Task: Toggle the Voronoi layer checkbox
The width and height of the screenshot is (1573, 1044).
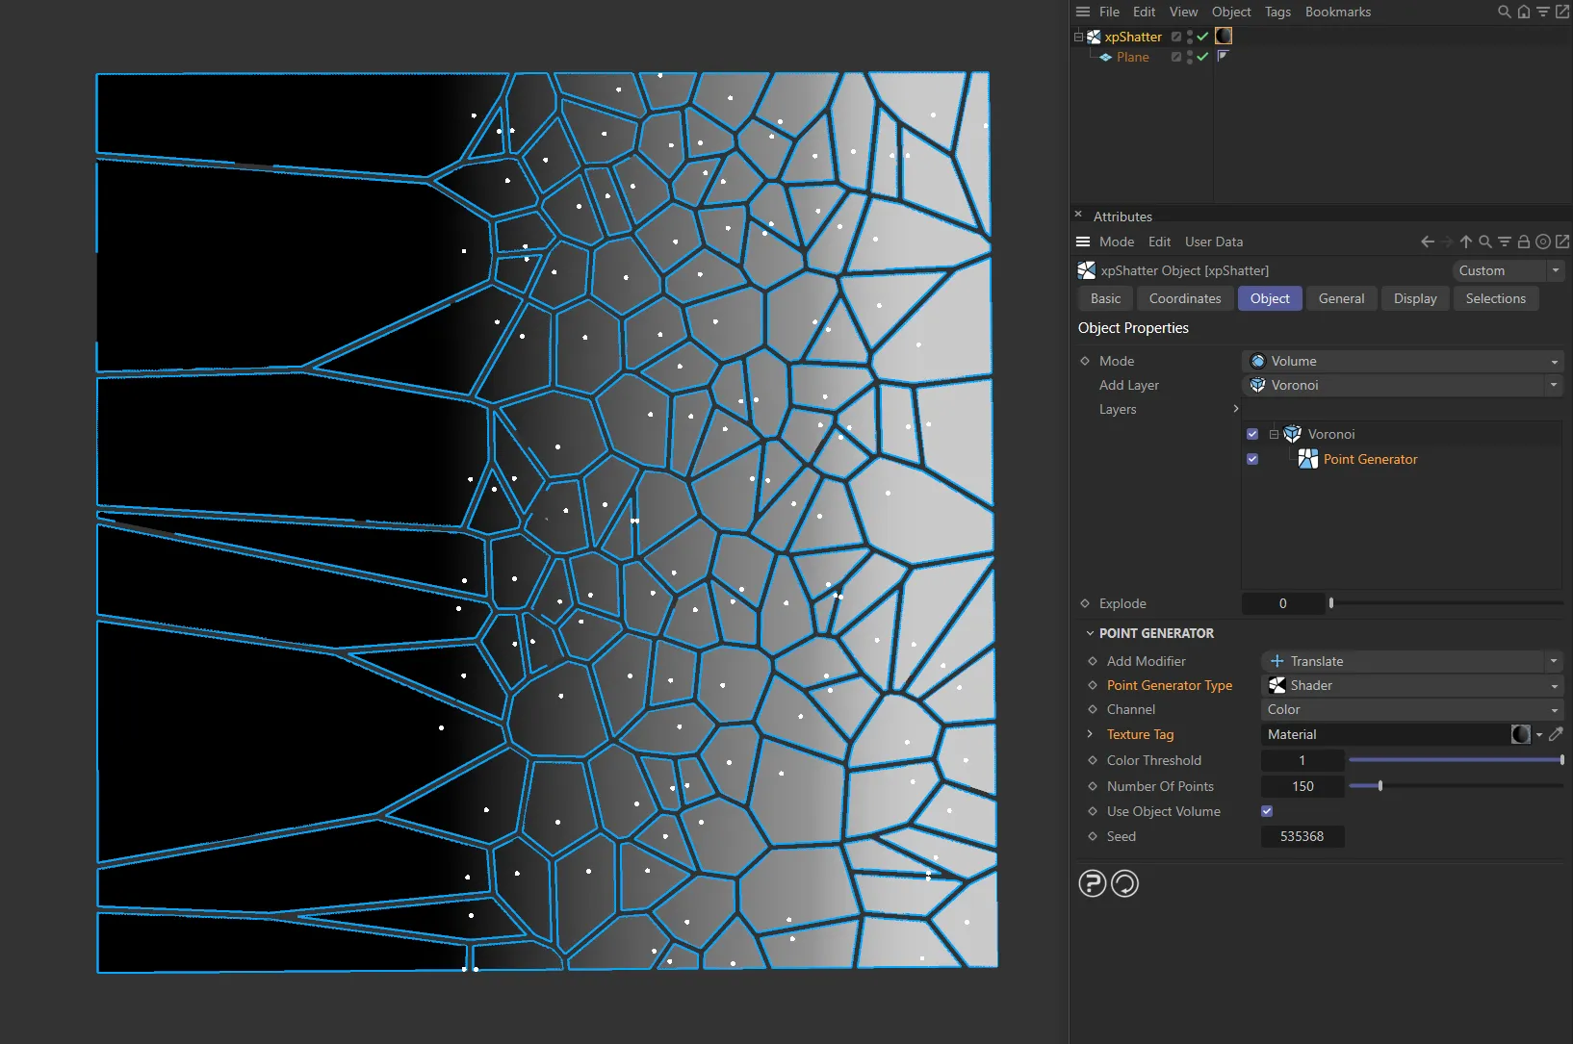Action: (x=1252, y=434)
